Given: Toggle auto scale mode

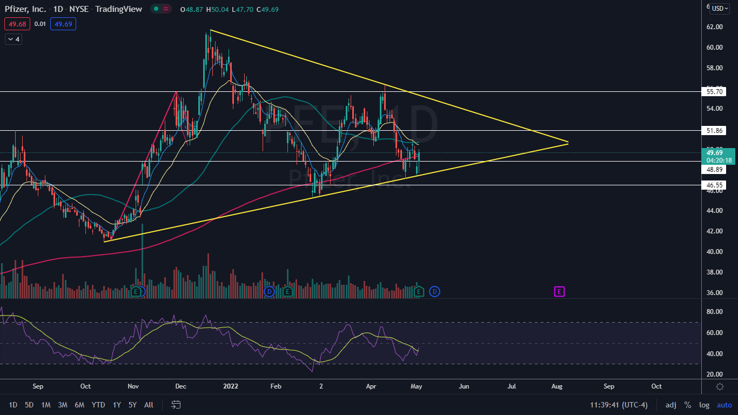Looking at the screenshot, I should (724, 405).
